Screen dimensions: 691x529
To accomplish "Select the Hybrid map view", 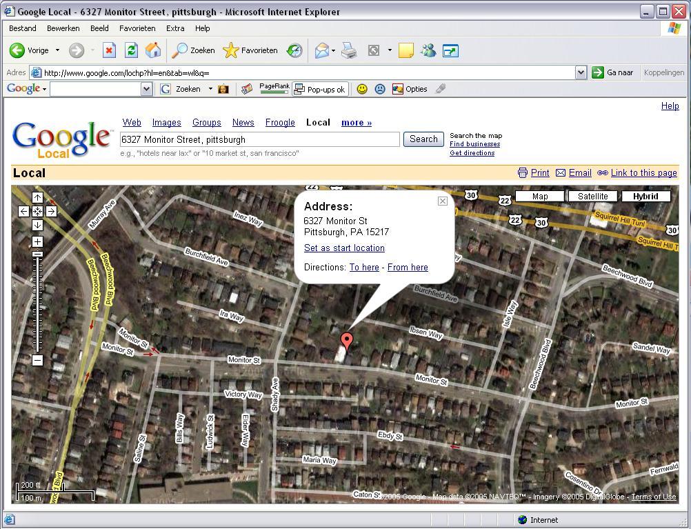I will coord(645,196).
